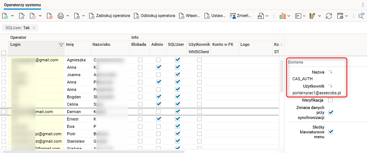Image resolution: width=367 pixels, height=153 pixels.
Task: Click the search magnifier icon
Action: [x=361, y=16]
